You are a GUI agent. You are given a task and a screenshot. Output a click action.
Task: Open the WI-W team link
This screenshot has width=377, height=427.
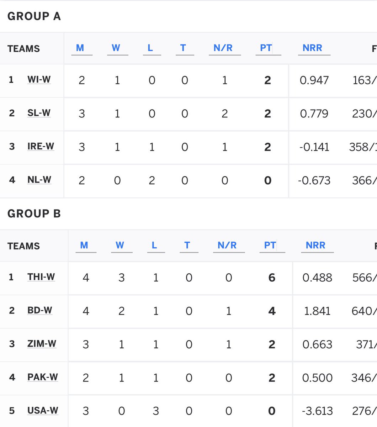click(x=39, y=79)
